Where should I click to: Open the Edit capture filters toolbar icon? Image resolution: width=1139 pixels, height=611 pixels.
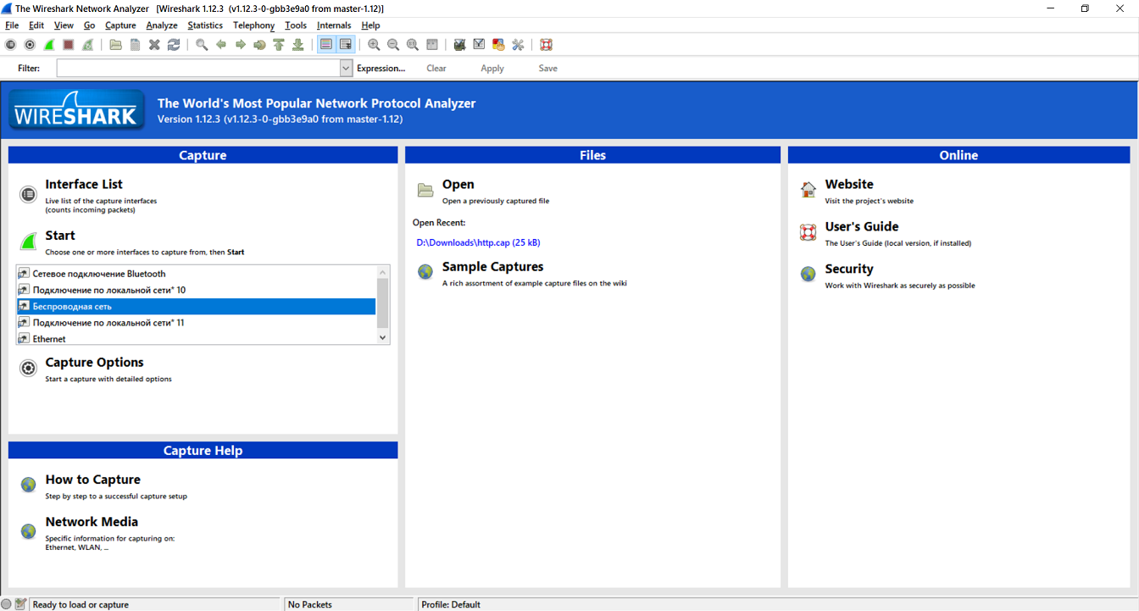(x=459, y=45)
